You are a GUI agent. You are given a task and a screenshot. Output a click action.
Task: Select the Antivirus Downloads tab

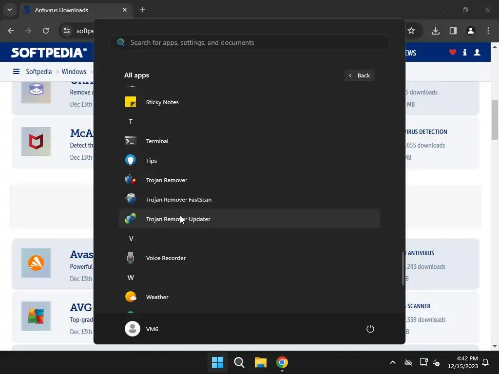coord(76,10)
